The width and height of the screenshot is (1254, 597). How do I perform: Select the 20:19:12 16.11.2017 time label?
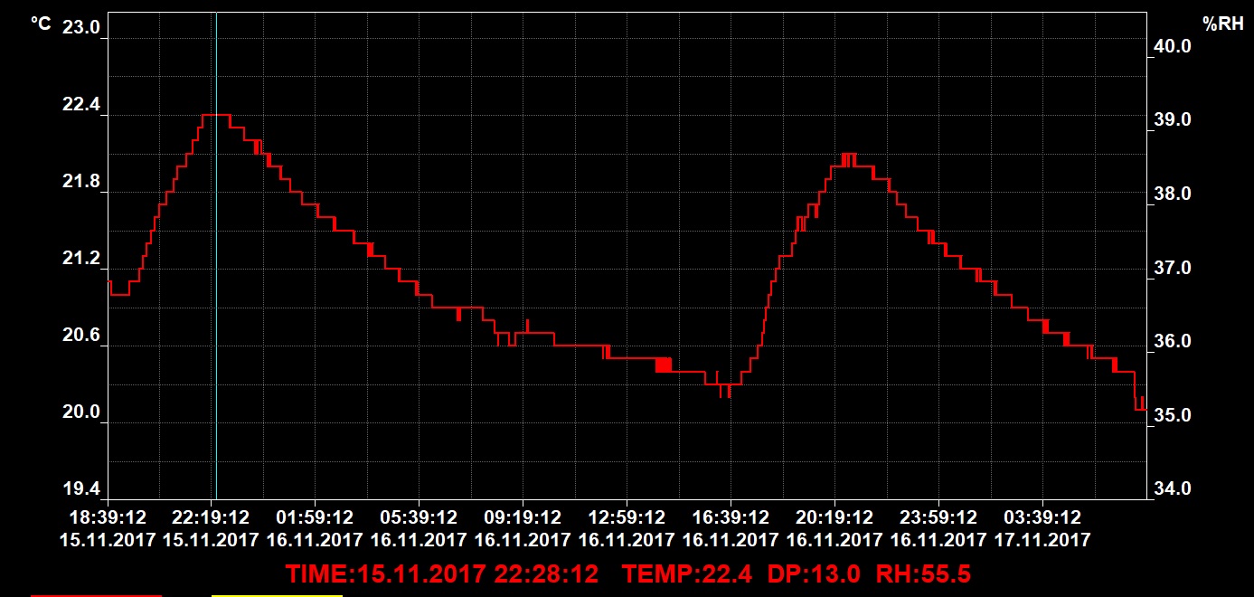(x=834, y=529)
